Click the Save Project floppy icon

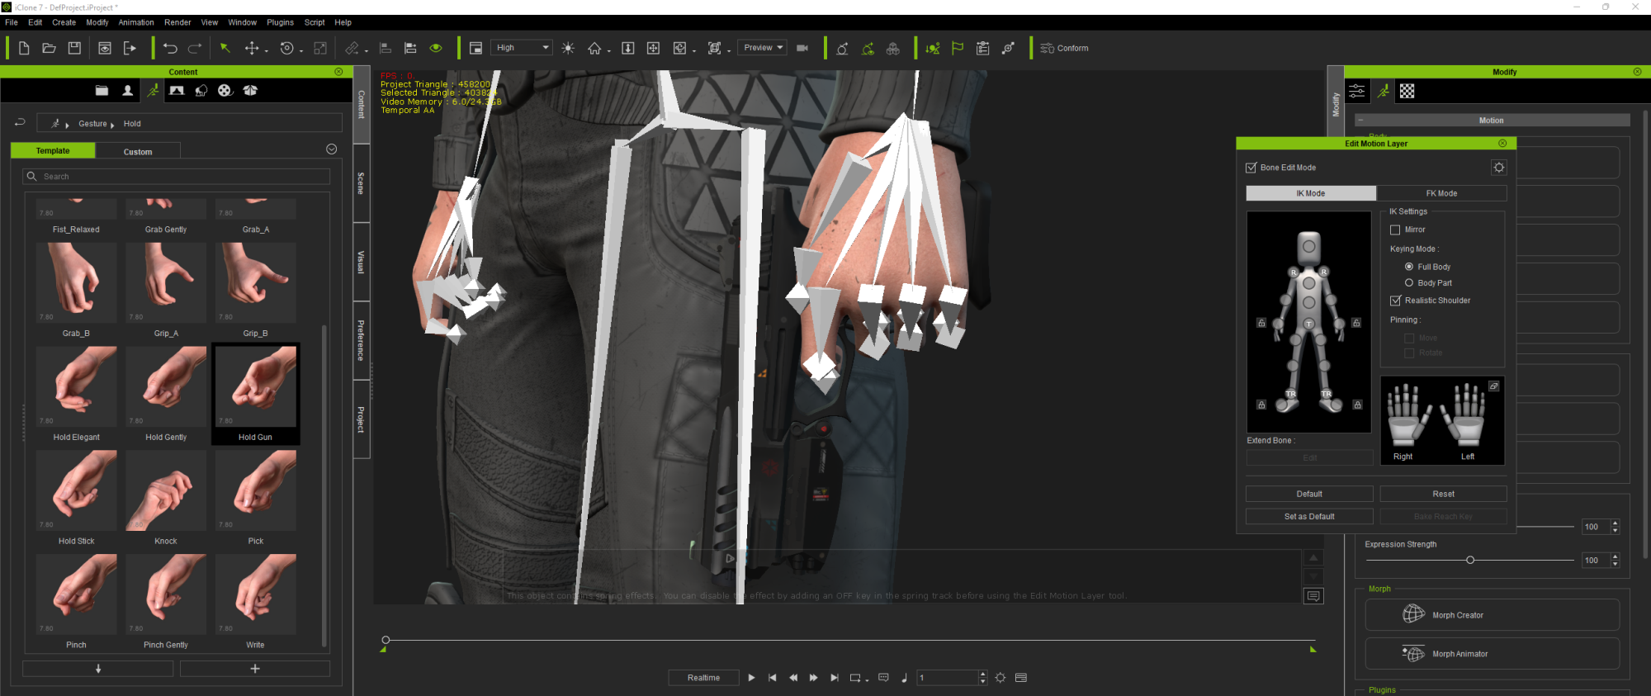pos(74,48)
